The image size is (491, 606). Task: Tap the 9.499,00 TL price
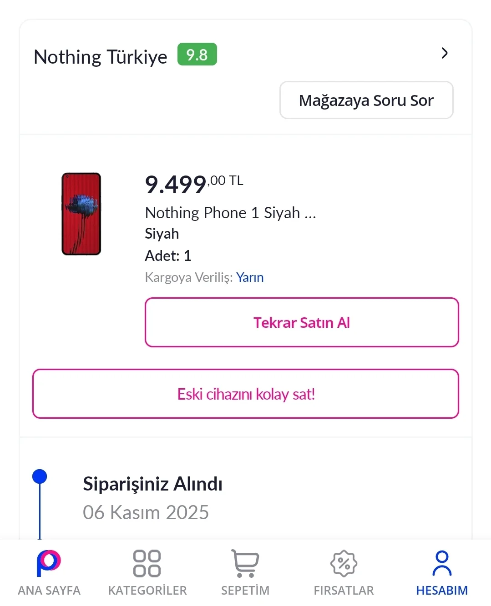[194, 184]
